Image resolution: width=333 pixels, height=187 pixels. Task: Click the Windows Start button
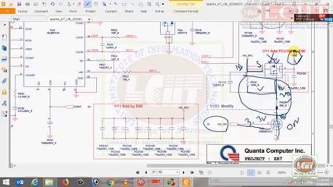click(x=6, y=182)
